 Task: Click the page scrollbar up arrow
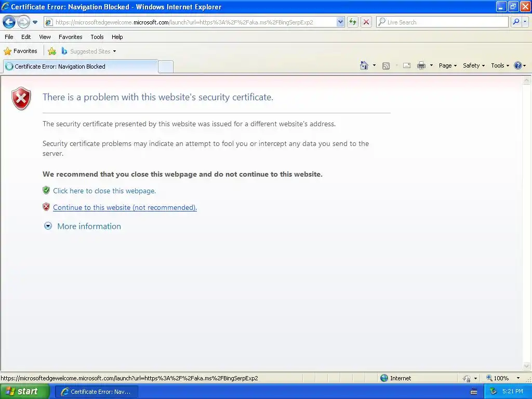click(x=527, y=81)
